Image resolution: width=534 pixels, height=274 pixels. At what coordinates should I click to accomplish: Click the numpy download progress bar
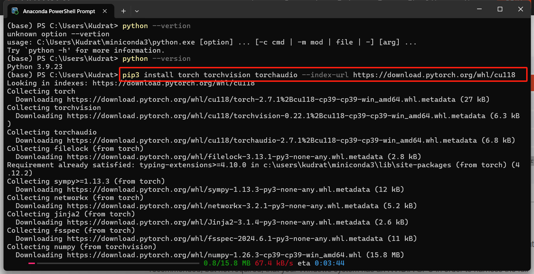[114, 263]
